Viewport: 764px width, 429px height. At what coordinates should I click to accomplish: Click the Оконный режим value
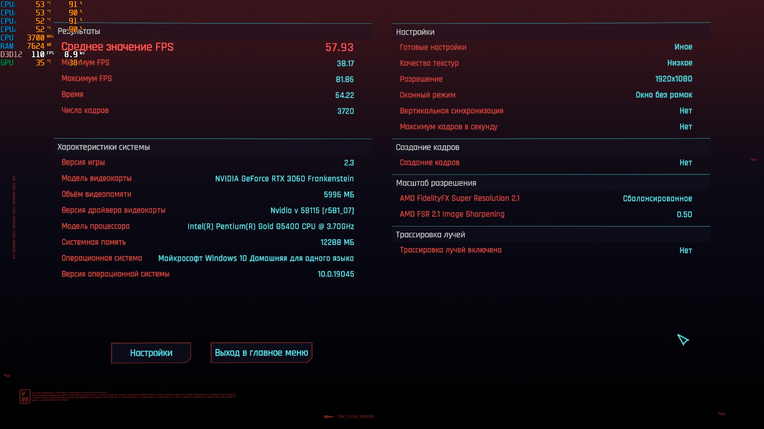[663, 95]
